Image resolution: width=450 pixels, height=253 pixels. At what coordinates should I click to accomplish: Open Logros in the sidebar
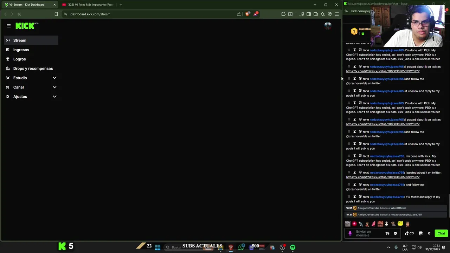coord(31,59)
